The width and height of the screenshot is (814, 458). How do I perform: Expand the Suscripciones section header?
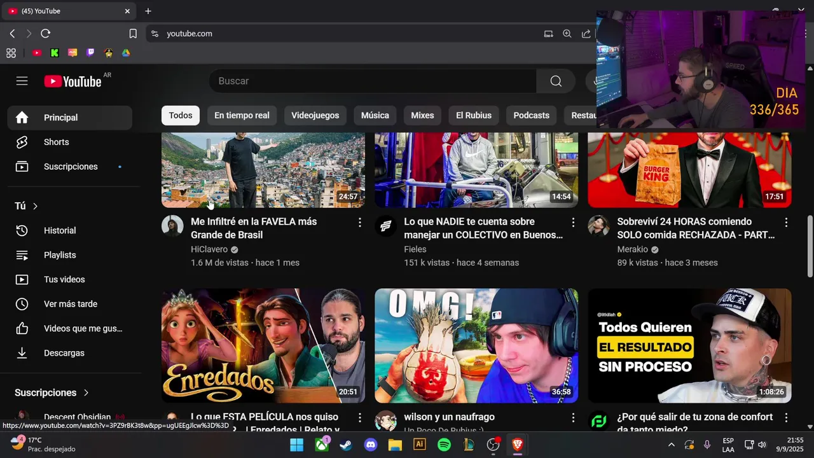pyautogui.click(x=52, y=392)
